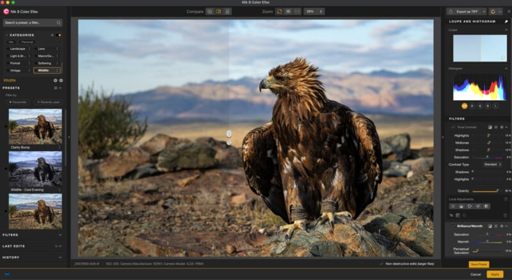Viewport: 512px width, 280px height.
Task: Add a new category with plus icon
Action: (52, 35)
